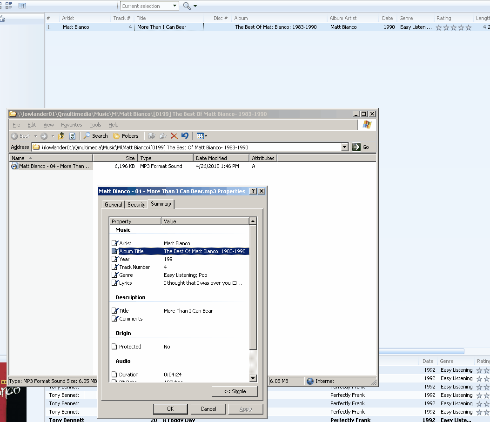This screenshot has width=490, height=422.
Task: Click the Help question mark in Properties title bar
Action: [x=253, y=191]
